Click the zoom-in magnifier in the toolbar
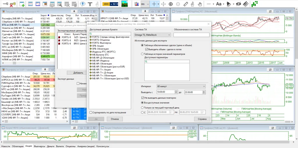The width and height of the screenshot is (298, 148). click(x=171, y=4)
